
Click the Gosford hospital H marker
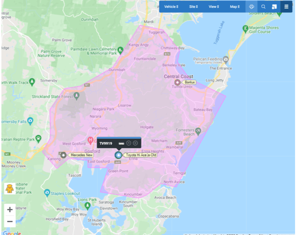pos(91,139)
